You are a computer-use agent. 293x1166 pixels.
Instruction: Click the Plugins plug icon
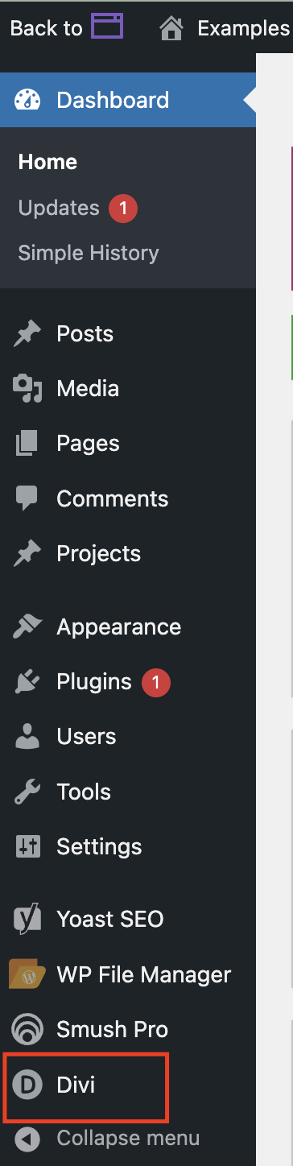[27, 682]
